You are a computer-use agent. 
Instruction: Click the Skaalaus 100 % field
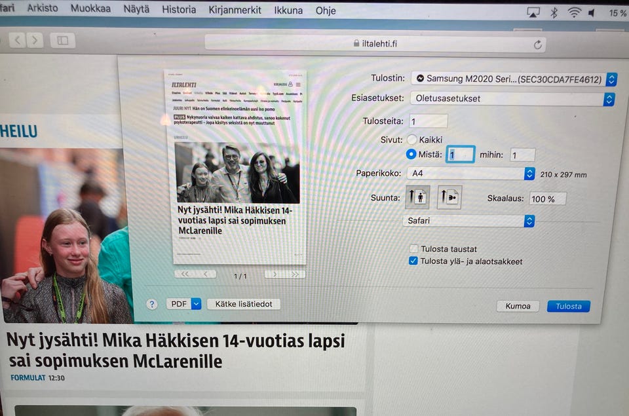[x=547, y=199]
